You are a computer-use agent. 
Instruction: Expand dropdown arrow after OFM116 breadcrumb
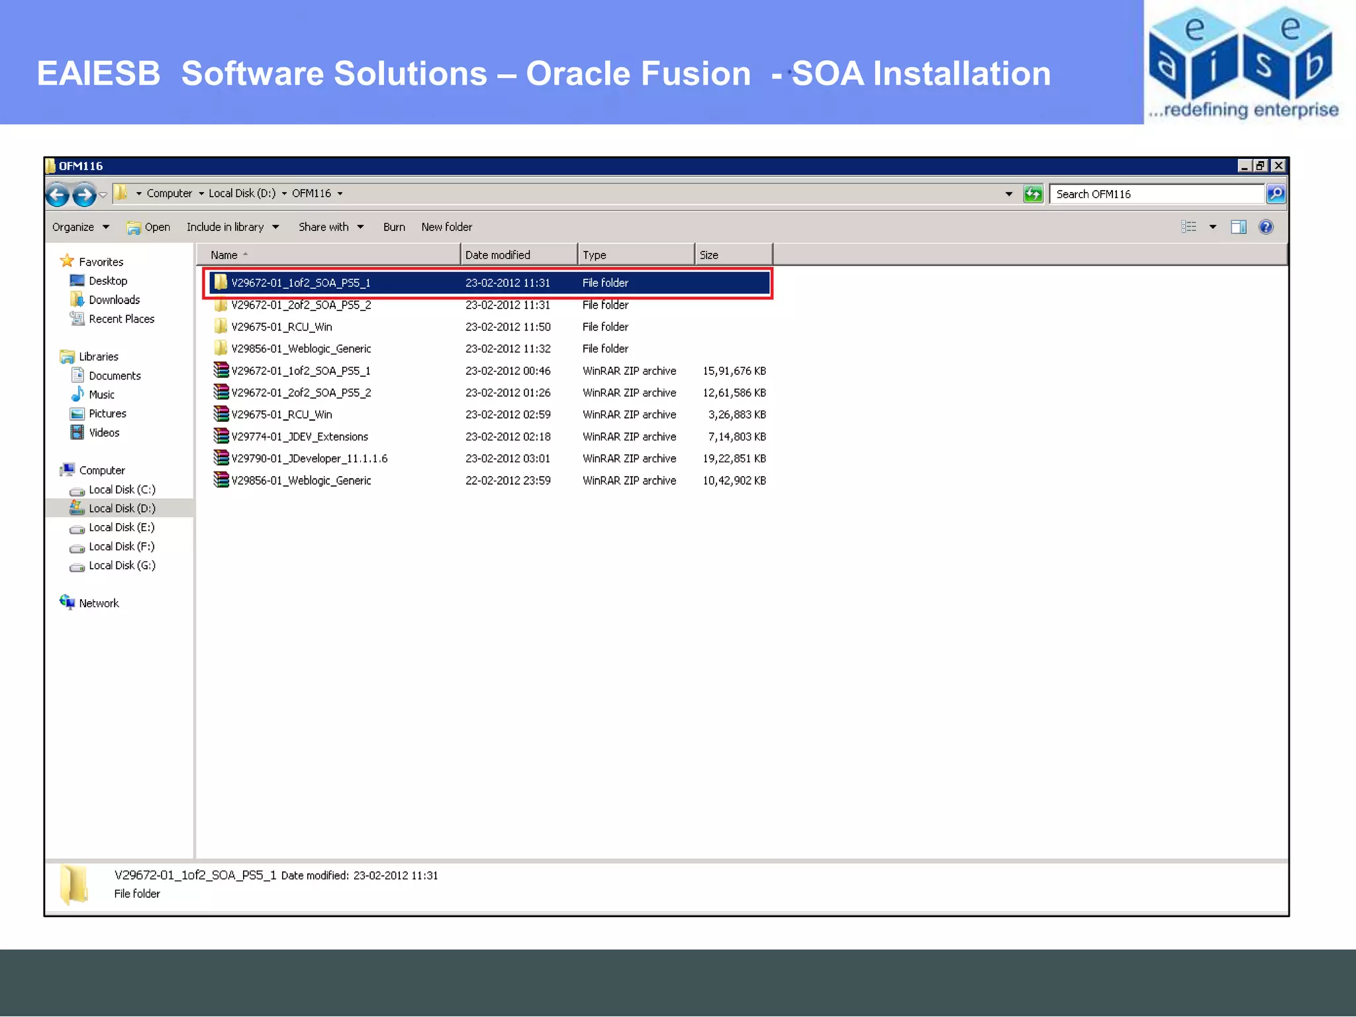340,194
